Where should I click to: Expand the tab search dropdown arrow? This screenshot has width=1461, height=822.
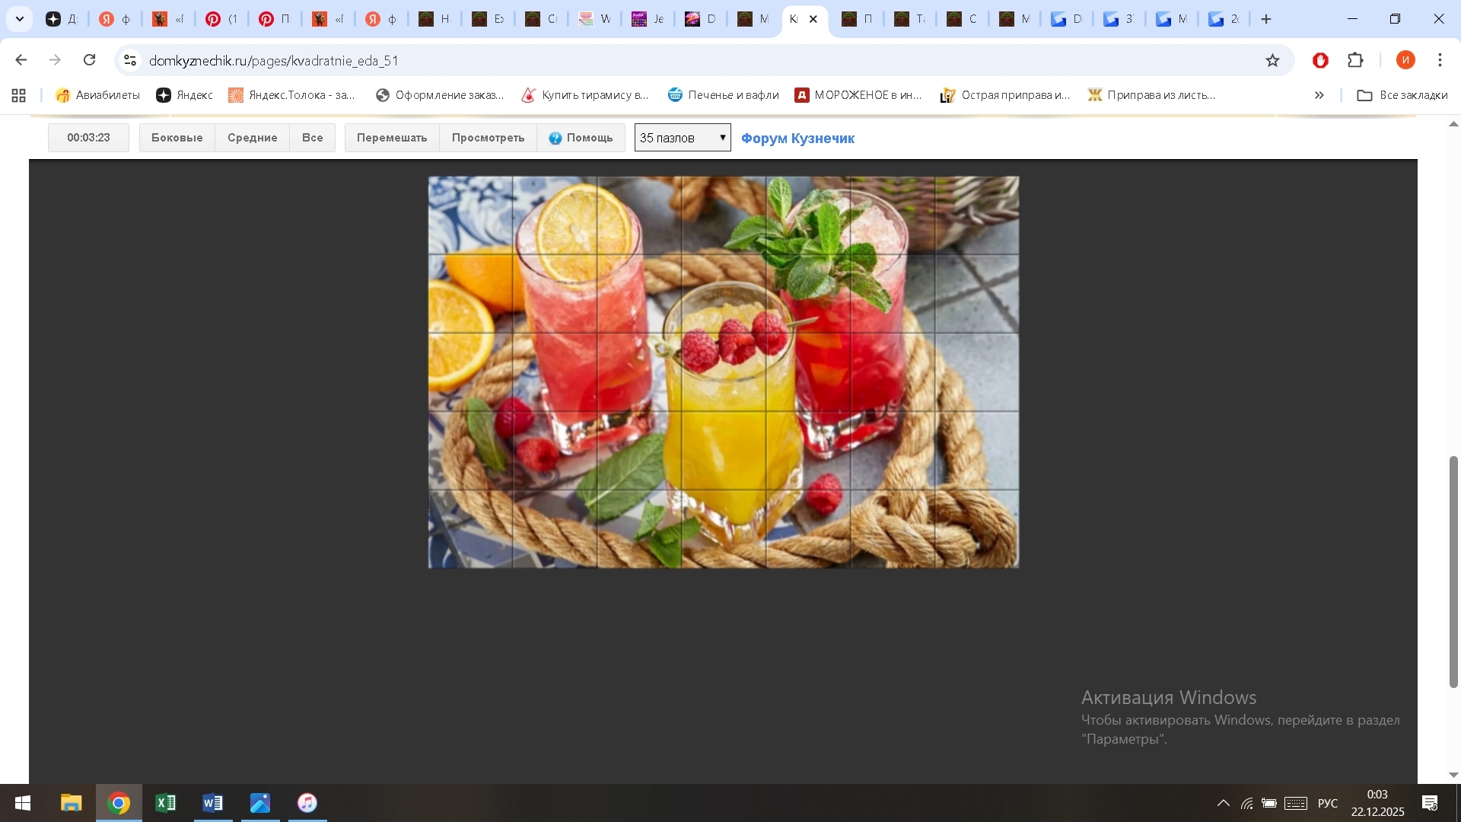20,19
